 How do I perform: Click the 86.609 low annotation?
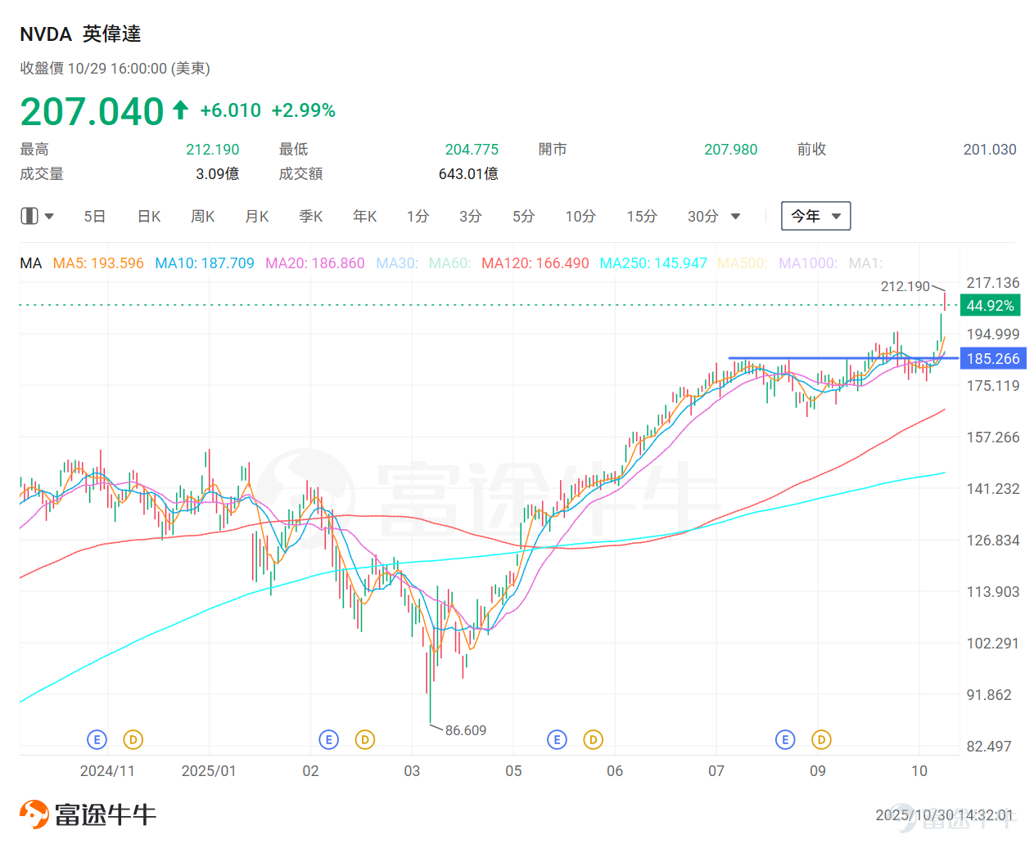point(466,730)
